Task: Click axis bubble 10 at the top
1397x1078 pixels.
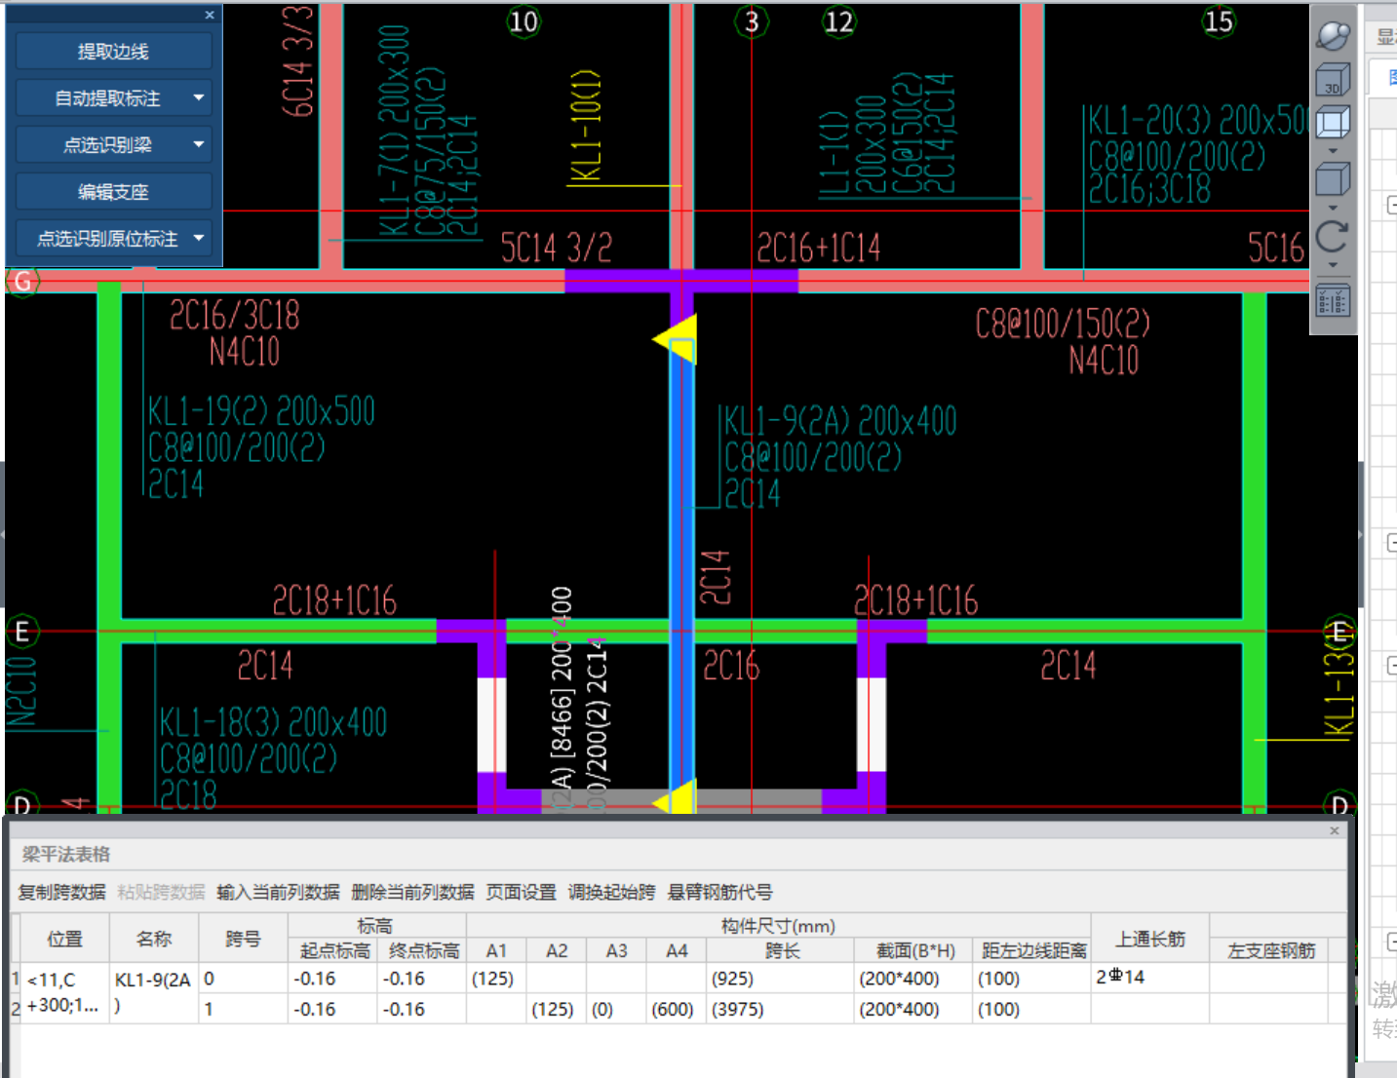Action: tap(524, 21)
